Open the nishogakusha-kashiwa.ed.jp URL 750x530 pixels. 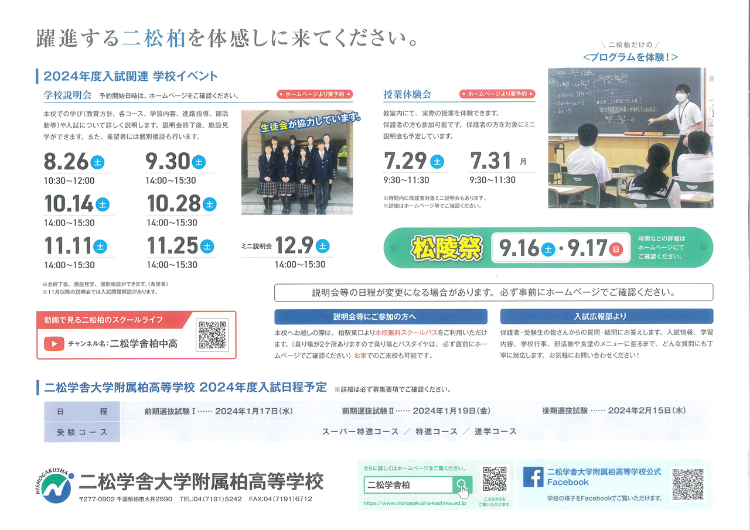click(x=415, y=502)
